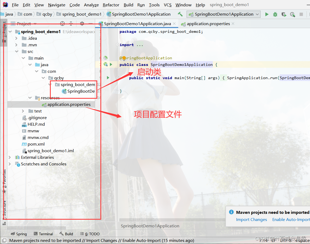Expand Scratches and Consoles node
Screen dimensions: 310x244
[x=10, y=164]
